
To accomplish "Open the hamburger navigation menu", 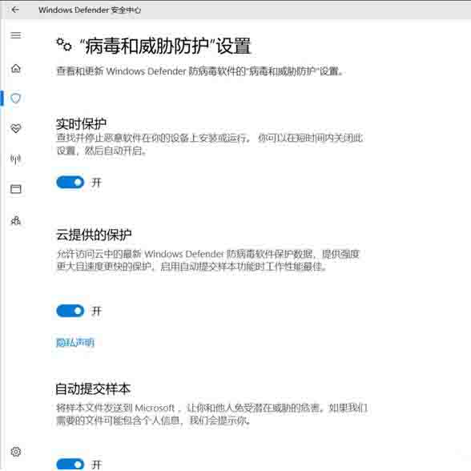I will click(x=16, y=35).
